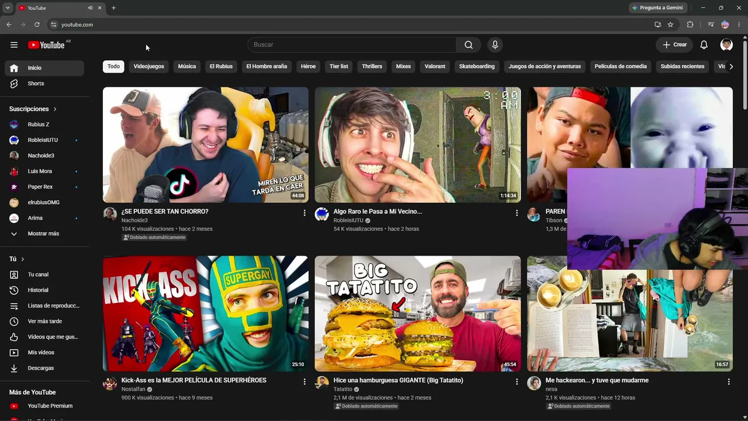Select the Valorant filter chip
Viewport: 748px width, 421px height.
coord(435,67)
